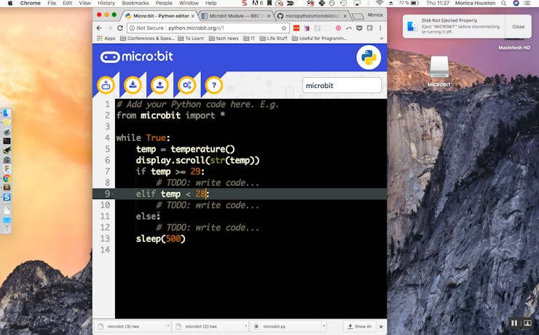
Task: Click the 'else:' line in the code
Action: point(148,216)
